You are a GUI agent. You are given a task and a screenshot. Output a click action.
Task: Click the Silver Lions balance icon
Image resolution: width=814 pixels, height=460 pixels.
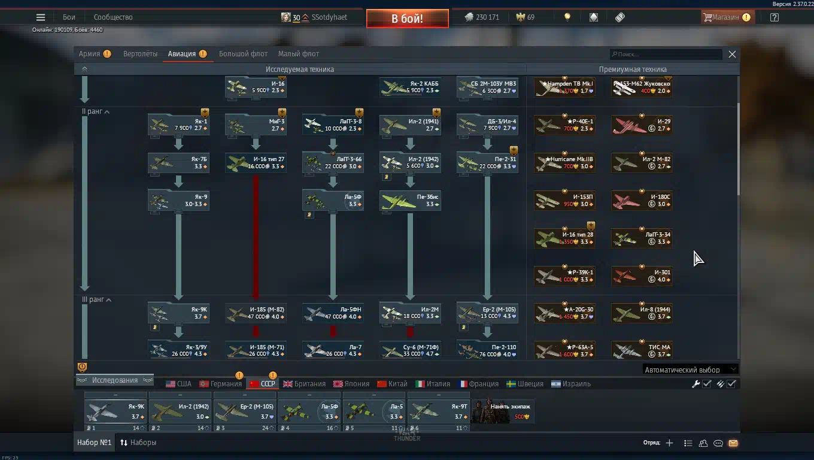469,17
